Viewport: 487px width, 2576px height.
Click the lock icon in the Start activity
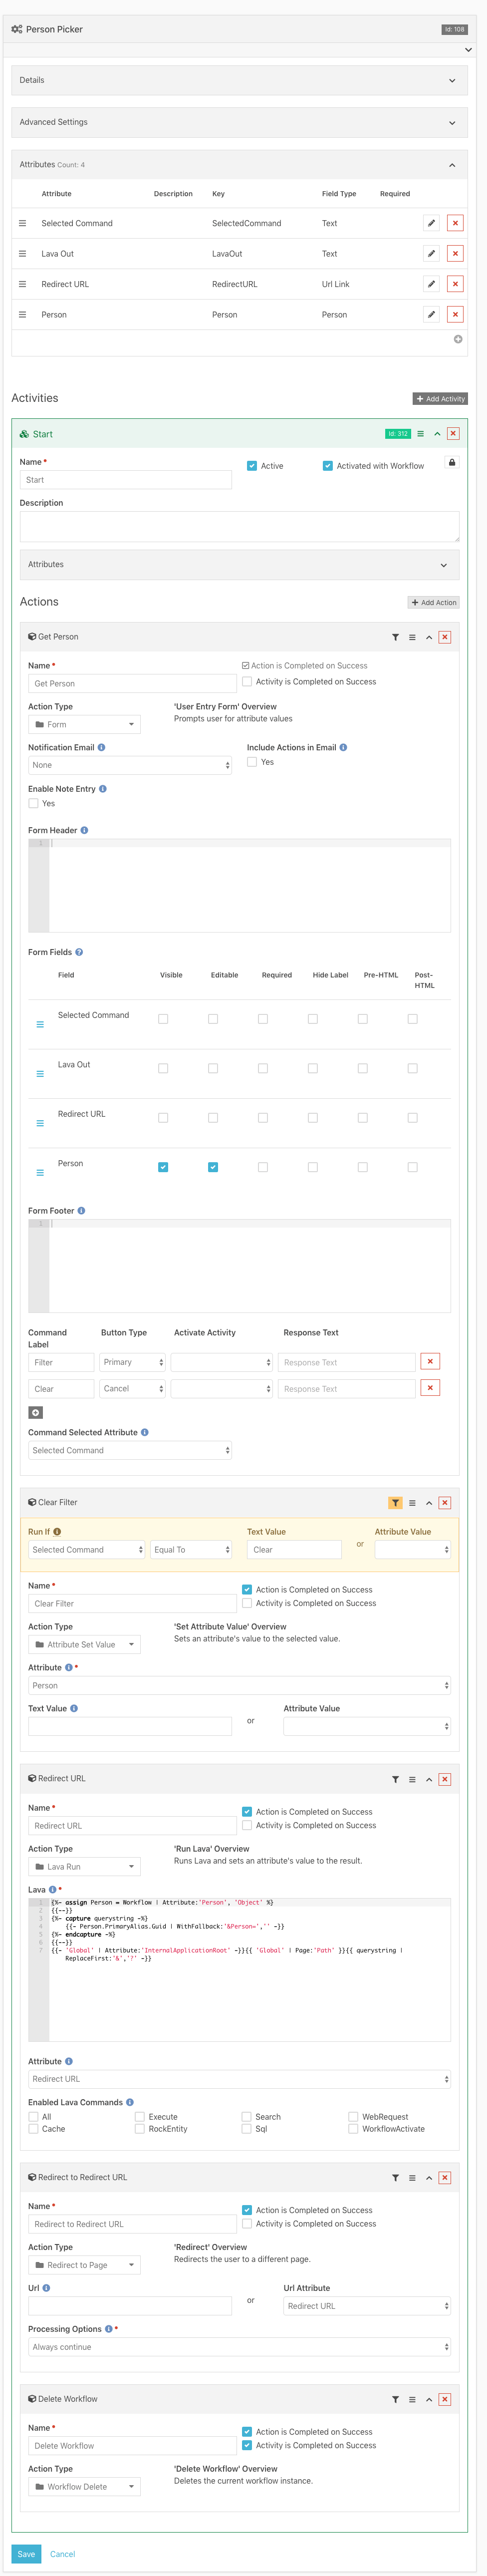[x=451, y=462]
